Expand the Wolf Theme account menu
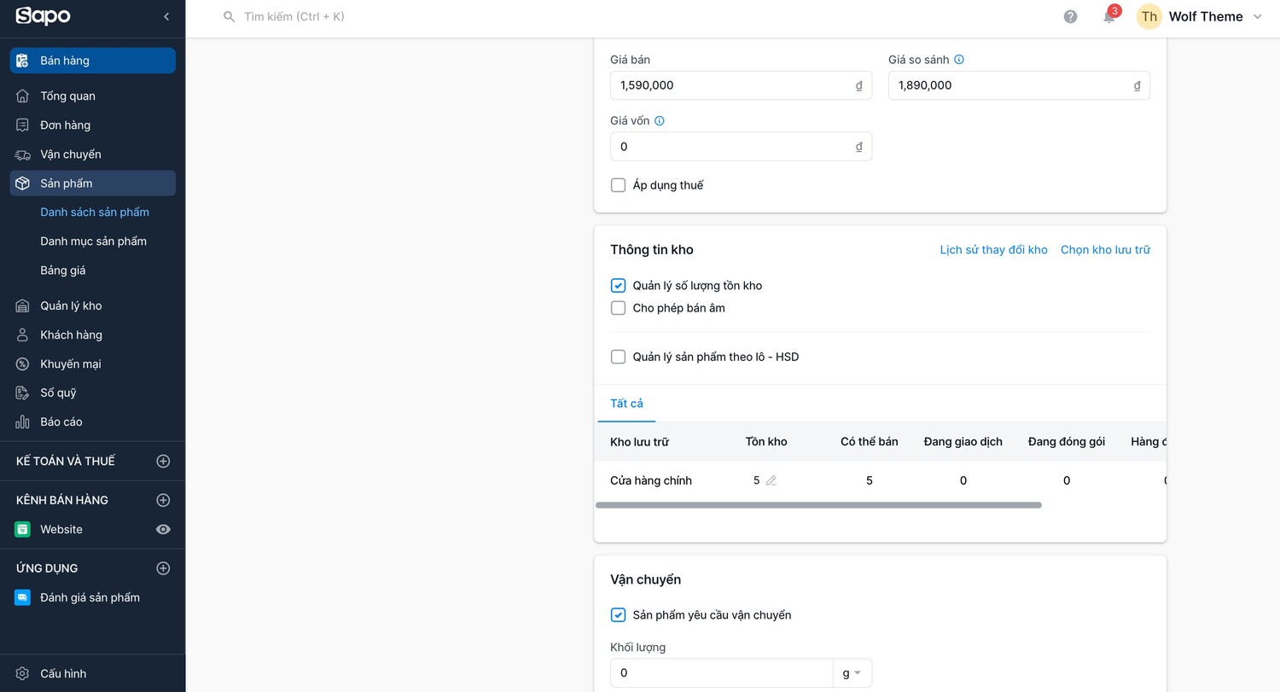This screenshot has width=1280, height=692. tap(1200, 16)
